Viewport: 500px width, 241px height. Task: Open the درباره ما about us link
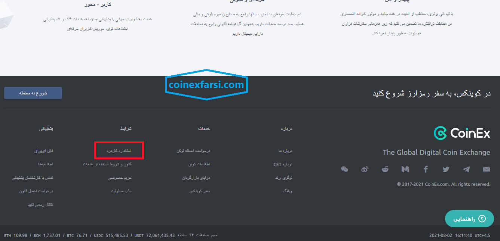pyautogui.click(x=285, y=151)
